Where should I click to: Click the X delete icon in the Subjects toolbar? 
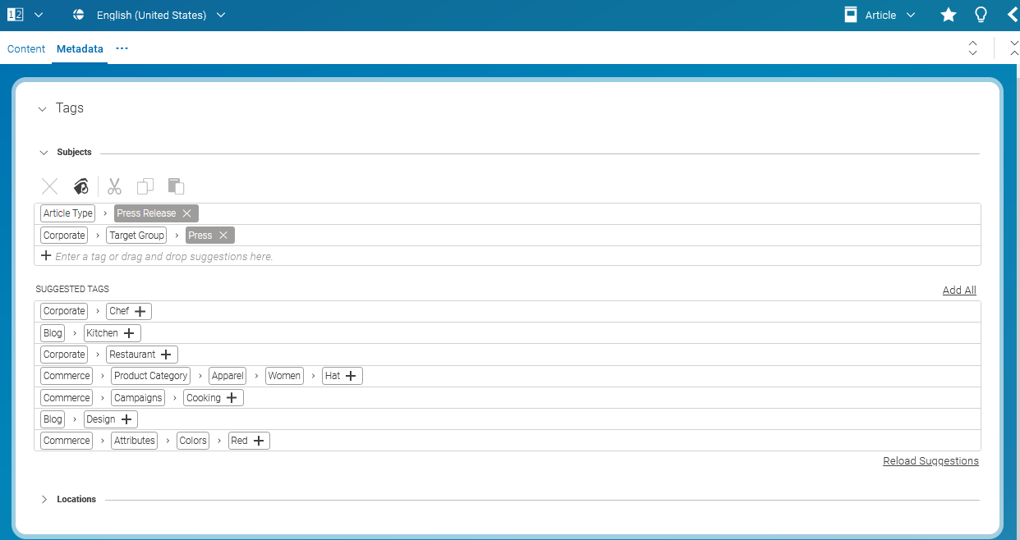49,186
